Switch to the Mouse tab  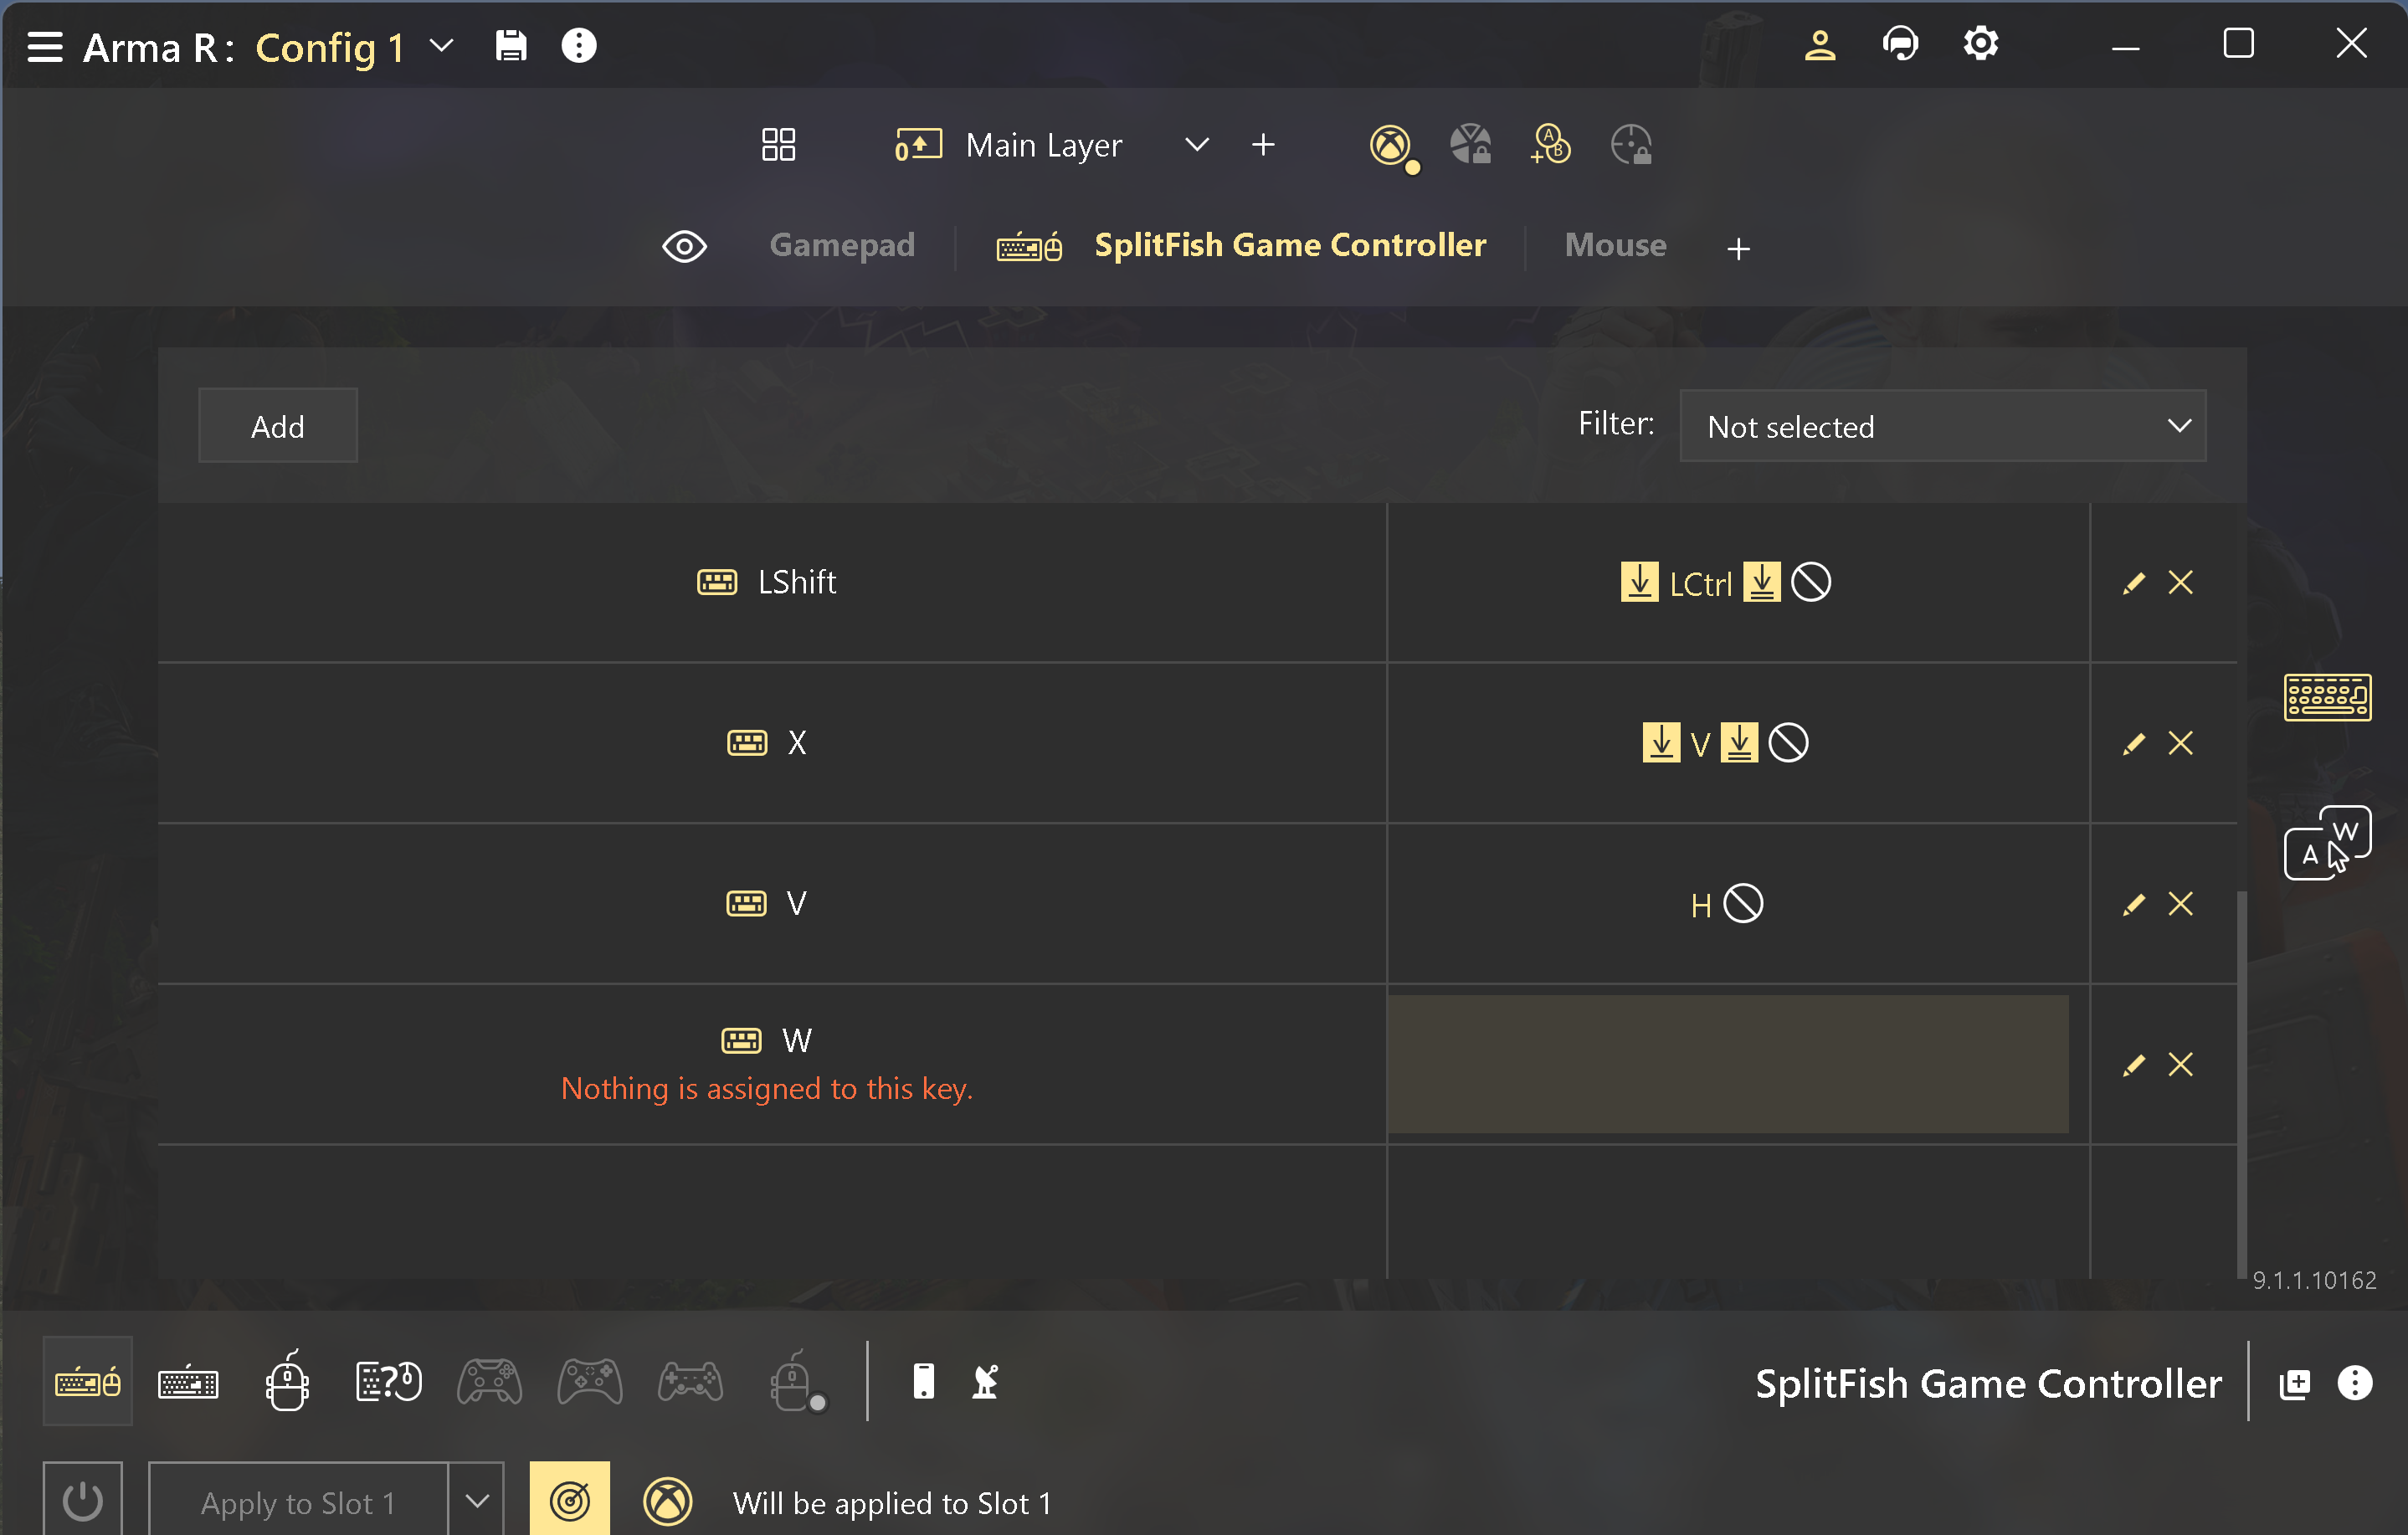1614,245
